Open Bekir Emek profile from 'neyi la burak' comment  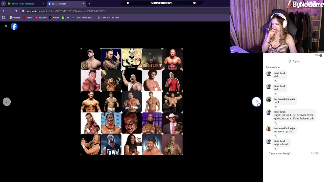(x=280, y=141)
